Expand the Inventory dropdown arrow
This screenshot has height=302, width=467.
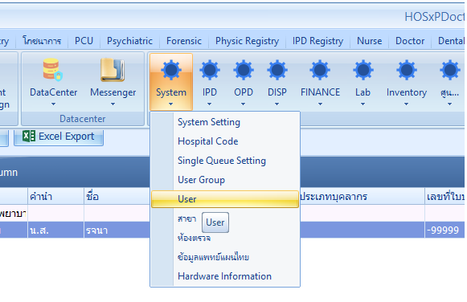tap(406, 104)
